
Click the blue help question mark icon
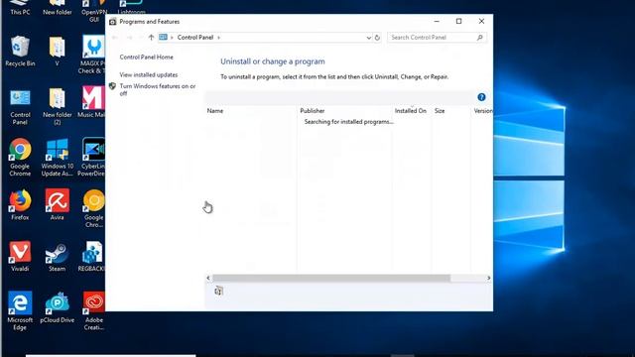481,97
